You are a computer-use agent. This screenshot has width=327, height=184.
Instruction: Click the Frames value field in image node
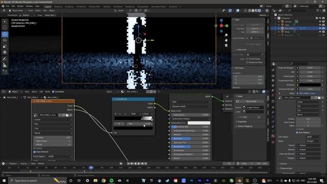(53, 137)
